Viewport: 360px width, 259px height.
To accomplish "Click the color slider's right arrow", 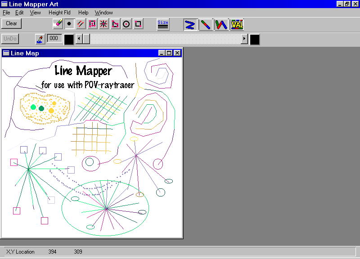I will [244, 39].
